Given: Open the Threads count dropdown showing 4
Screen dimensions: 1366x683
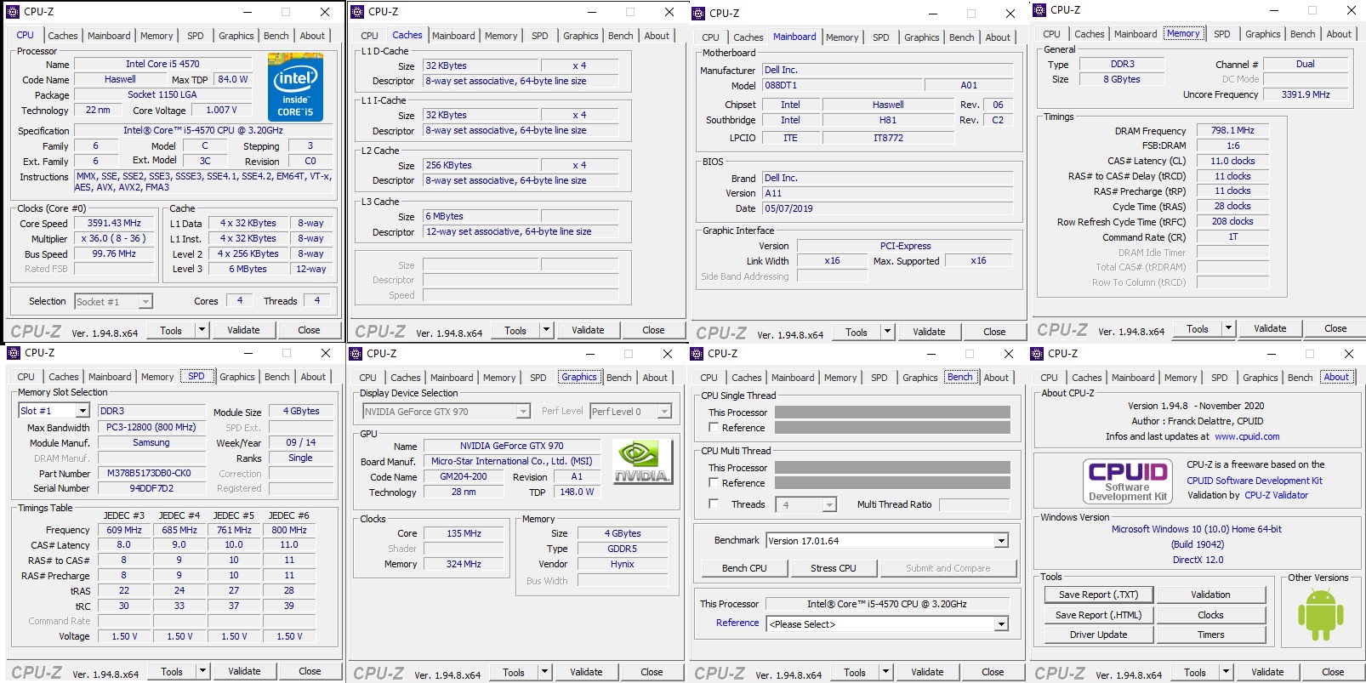Looking at the screenshot, I should pyautogui.click(x=829, y=505).
